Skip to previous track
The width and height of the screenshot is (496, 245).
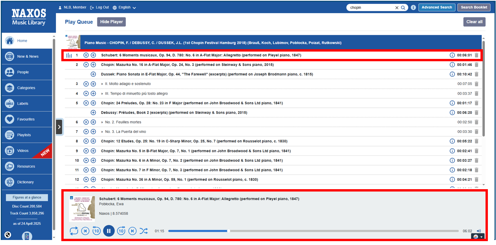85,231
